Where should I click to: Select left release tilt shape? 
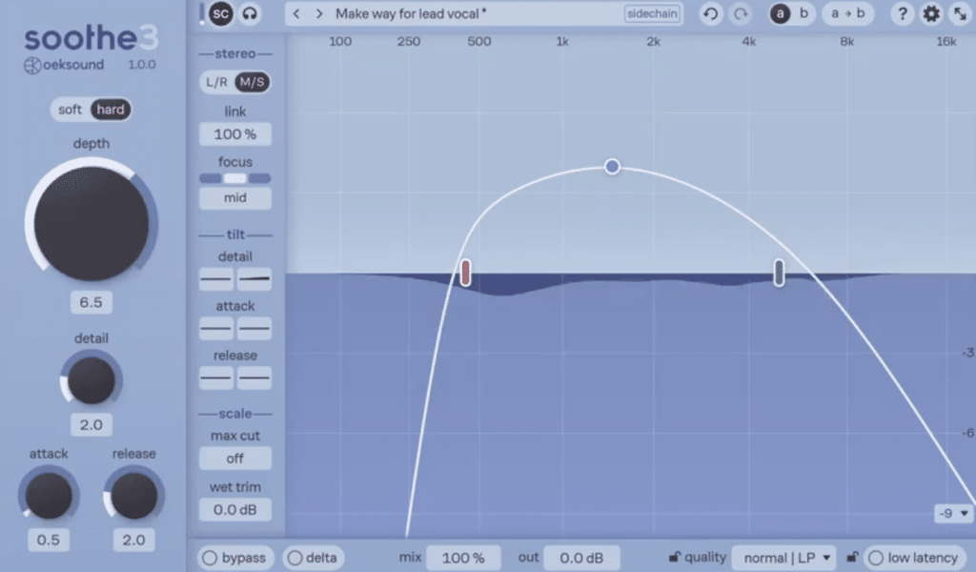[216, 378]
